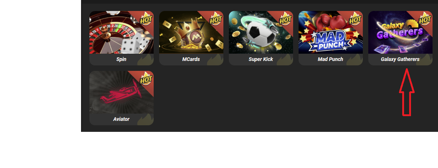This screenshot has width=438, height=168.
Task: Click the HOT badge on MCards
Action: pos(216,18)
